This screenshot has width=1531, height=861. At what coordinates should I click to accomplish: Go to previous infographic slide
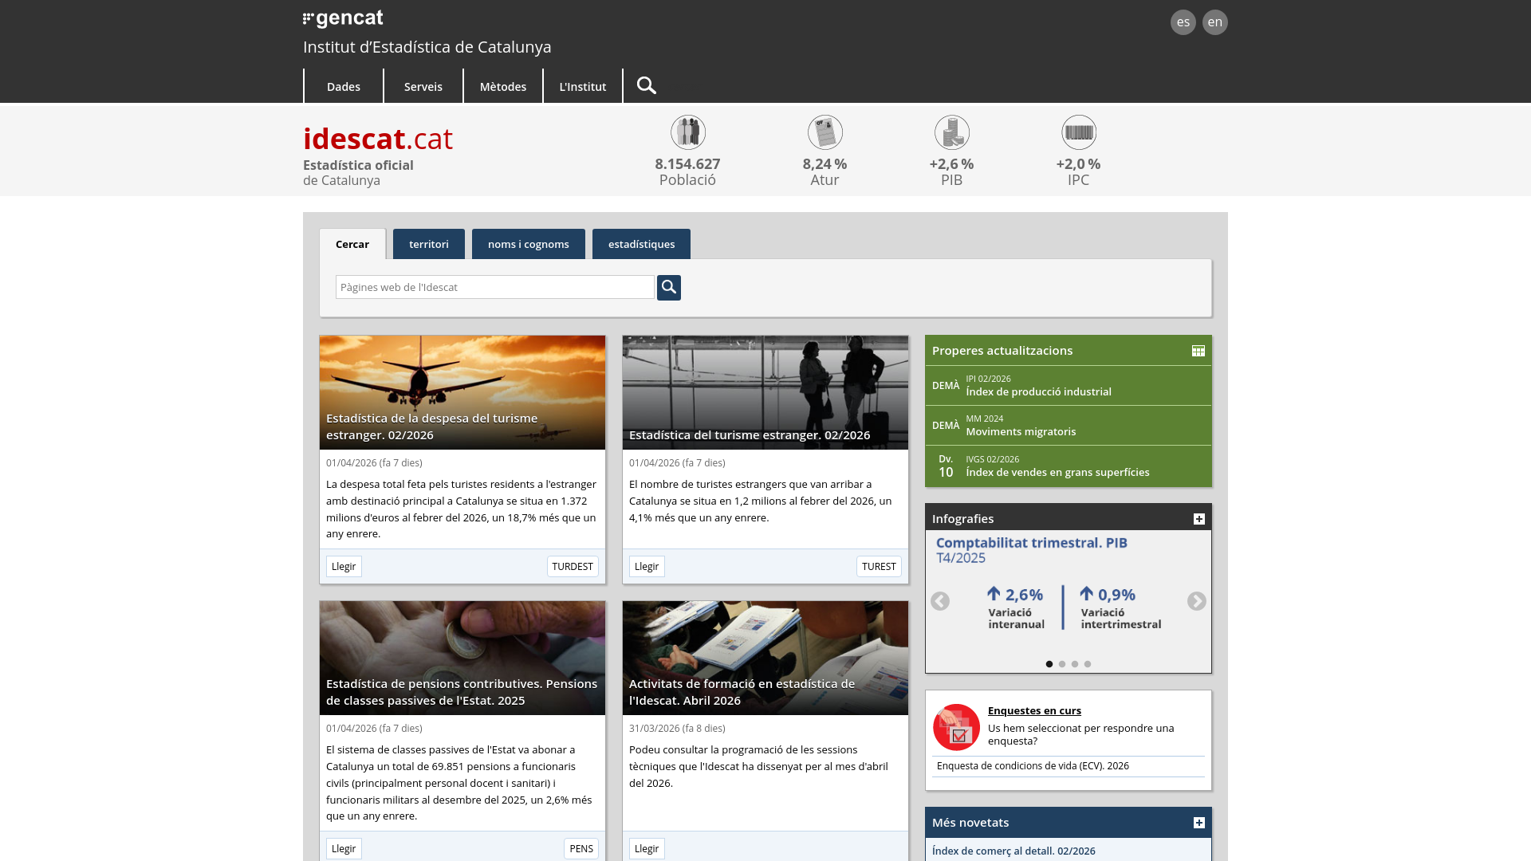click(940, 601)
